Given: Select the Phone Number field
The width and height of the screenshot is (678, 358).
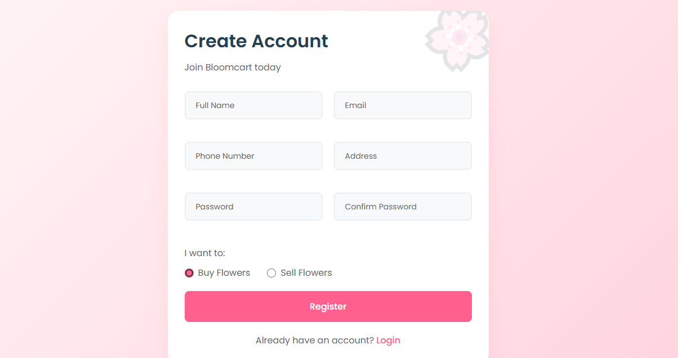Looking at the screenshot, I should click(x=253, y=156).
